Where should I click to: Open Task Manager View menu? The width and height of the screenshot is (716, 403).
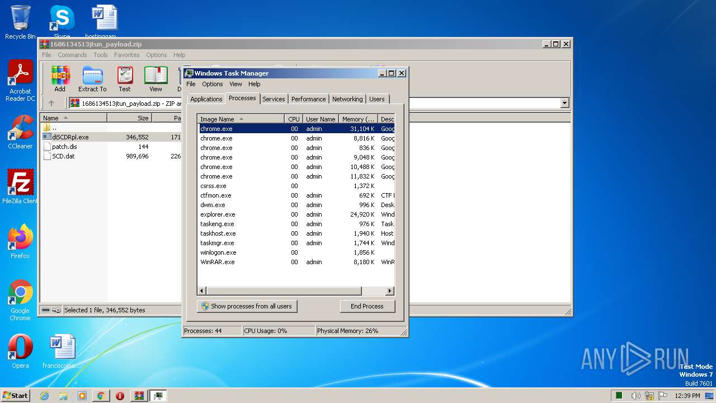(x=235, y=84)
